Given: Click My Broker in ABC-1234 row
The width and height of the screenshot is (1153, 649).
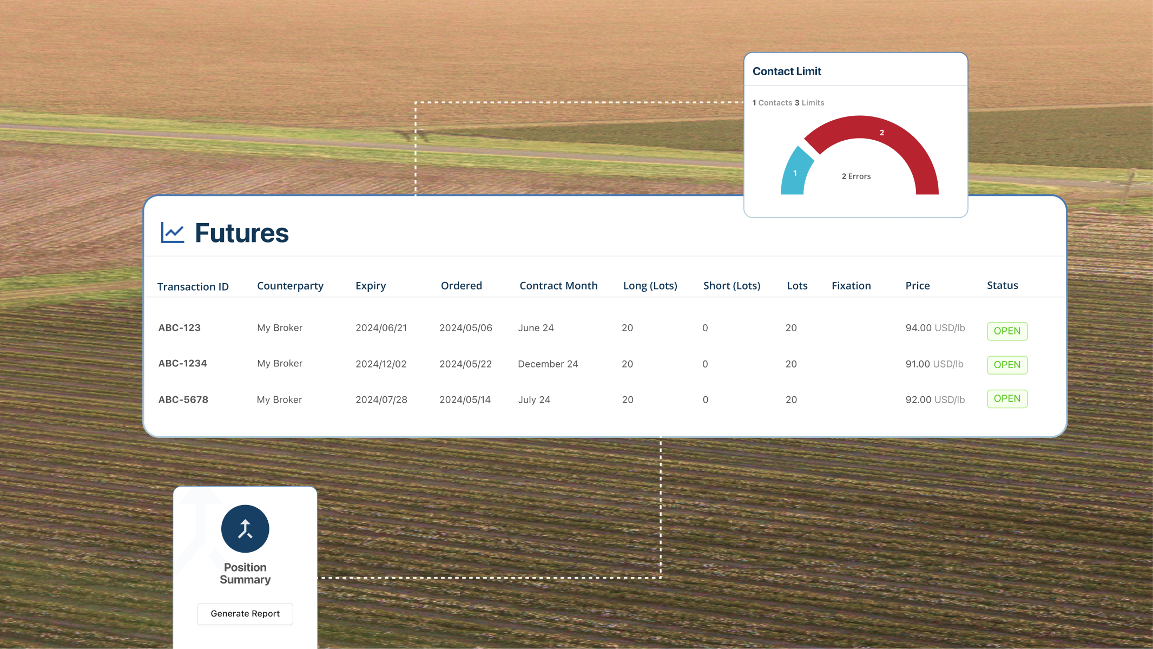Looking at the screenshot, I should coord(280,364).
